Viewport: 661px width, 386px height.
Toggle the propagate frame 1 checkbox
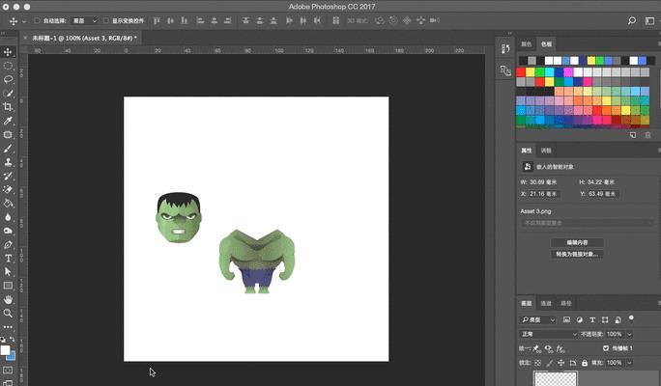pyautogui.click(x=606, y=348)
